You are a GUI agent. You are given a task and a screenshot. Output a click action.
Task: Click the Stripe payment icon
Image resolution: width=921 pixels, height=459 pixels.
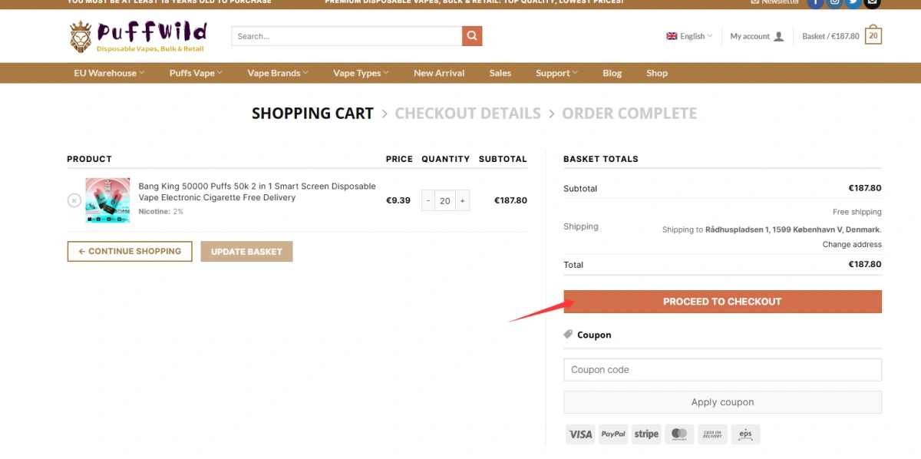646,434
